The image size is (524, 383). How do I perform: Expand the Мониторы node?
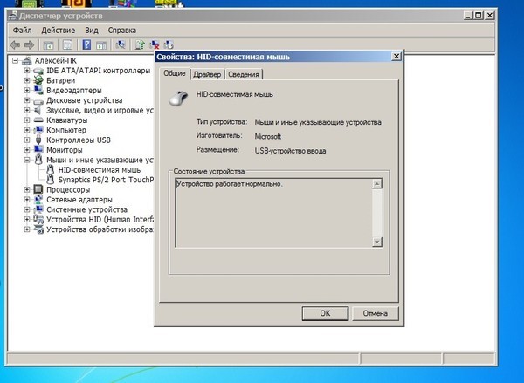(x=27, y=150)
